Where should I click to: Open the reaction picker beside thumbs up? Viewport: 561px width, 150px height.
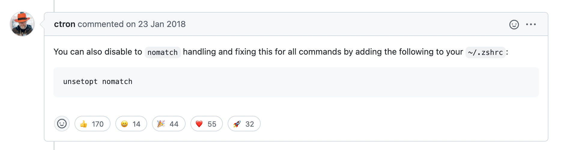[62, 124]
